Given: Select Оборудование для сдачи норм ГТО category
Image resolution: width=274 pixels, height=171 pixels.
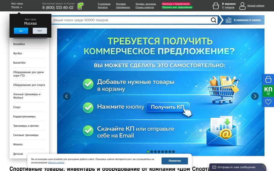Looking at the screenshot, I should click(x=29, y=74).
